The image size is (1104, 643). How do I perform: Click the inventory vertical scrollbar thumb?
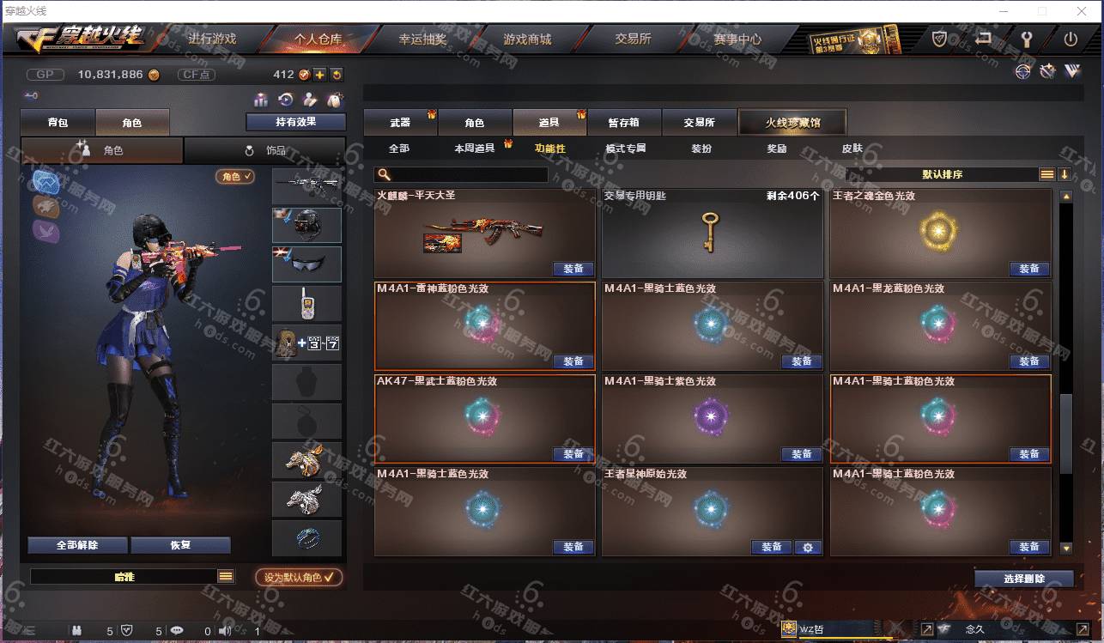point(1066,434)
